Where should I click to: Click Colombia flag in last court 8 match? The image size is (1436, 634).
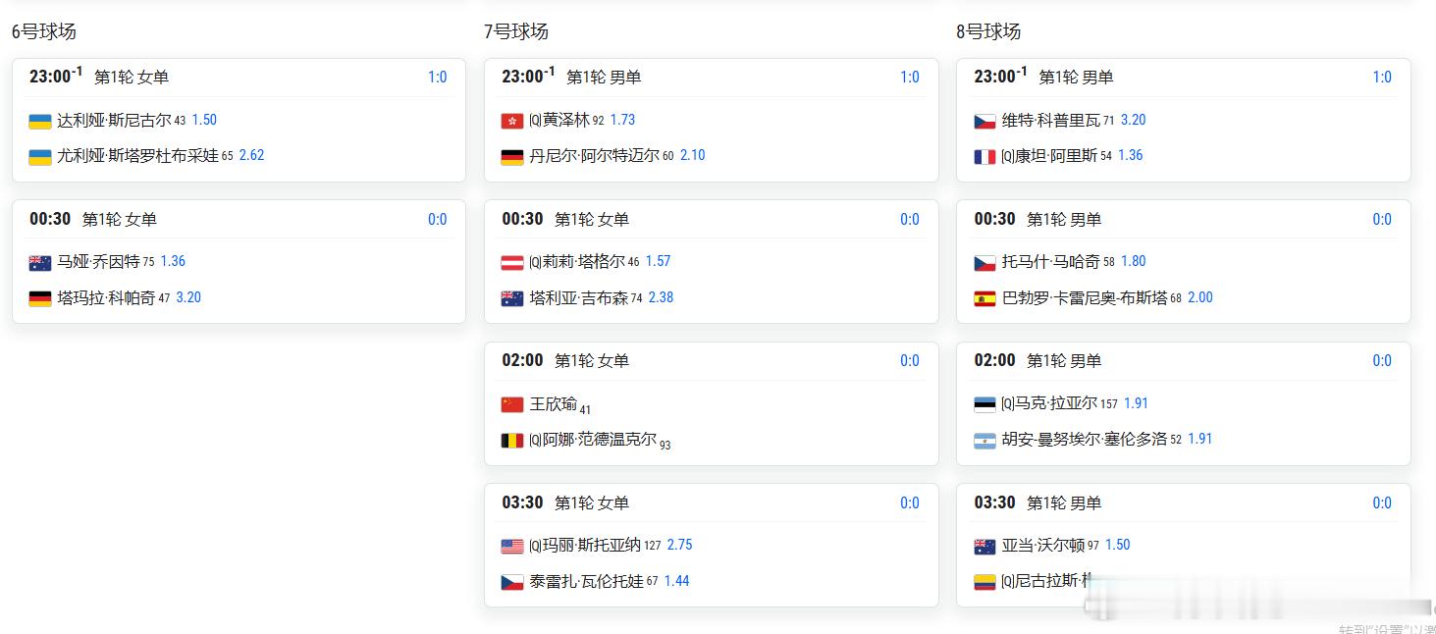click(984, 582)
